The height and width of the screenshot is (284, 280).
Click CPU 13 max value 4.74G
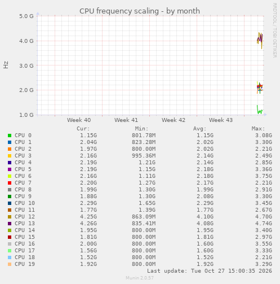tap(264, 224)
